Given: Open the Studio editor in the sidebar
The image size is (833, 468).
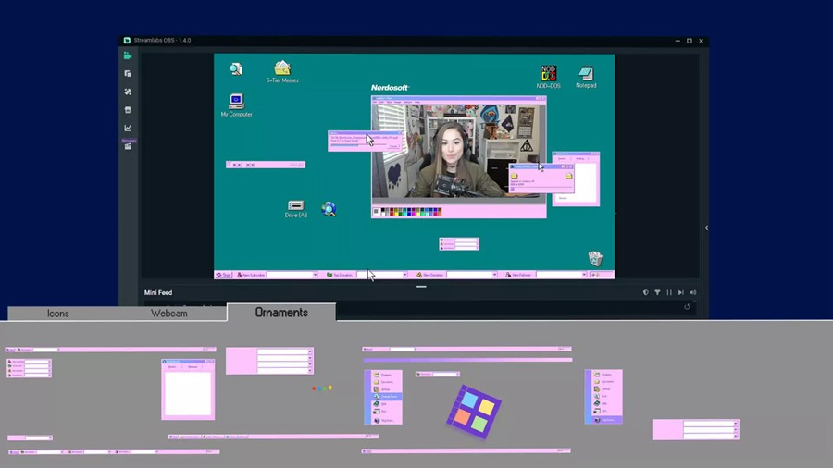Looking at the screenshot, I should (x=128, y=55).
